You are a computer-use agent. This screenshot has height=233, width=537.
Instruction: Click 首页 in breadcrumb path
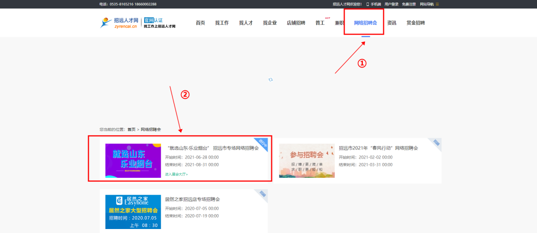(x=131, y=129)
